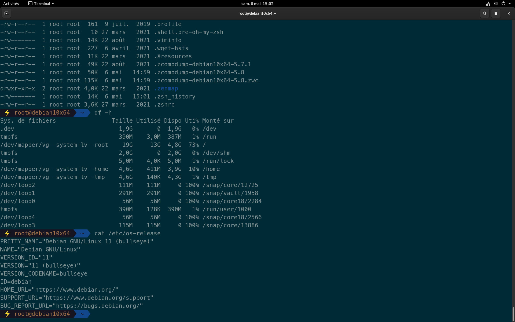The image size is (515, 322).
Task: Click the .zenmap directory name
Action: point(166,89)
